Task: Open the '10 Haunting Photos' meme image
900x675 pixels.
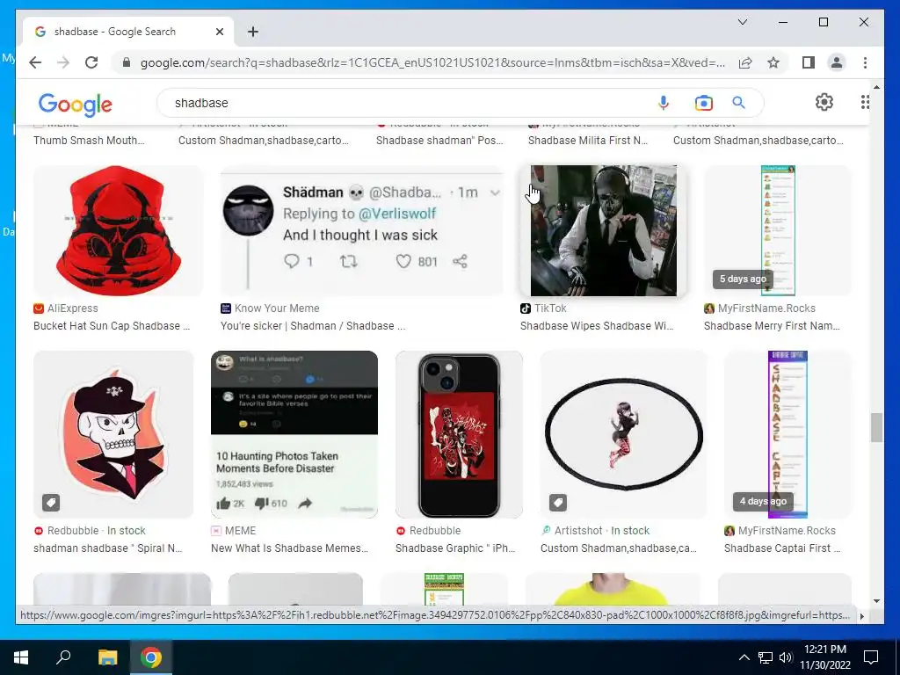Action: [294, 434]
